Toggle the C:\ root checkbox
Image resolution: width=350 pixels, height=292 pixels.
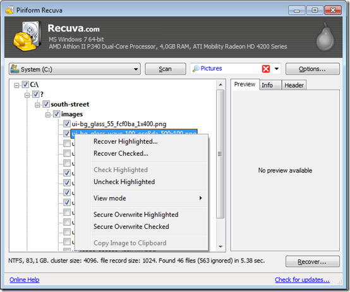coord(25,85)
